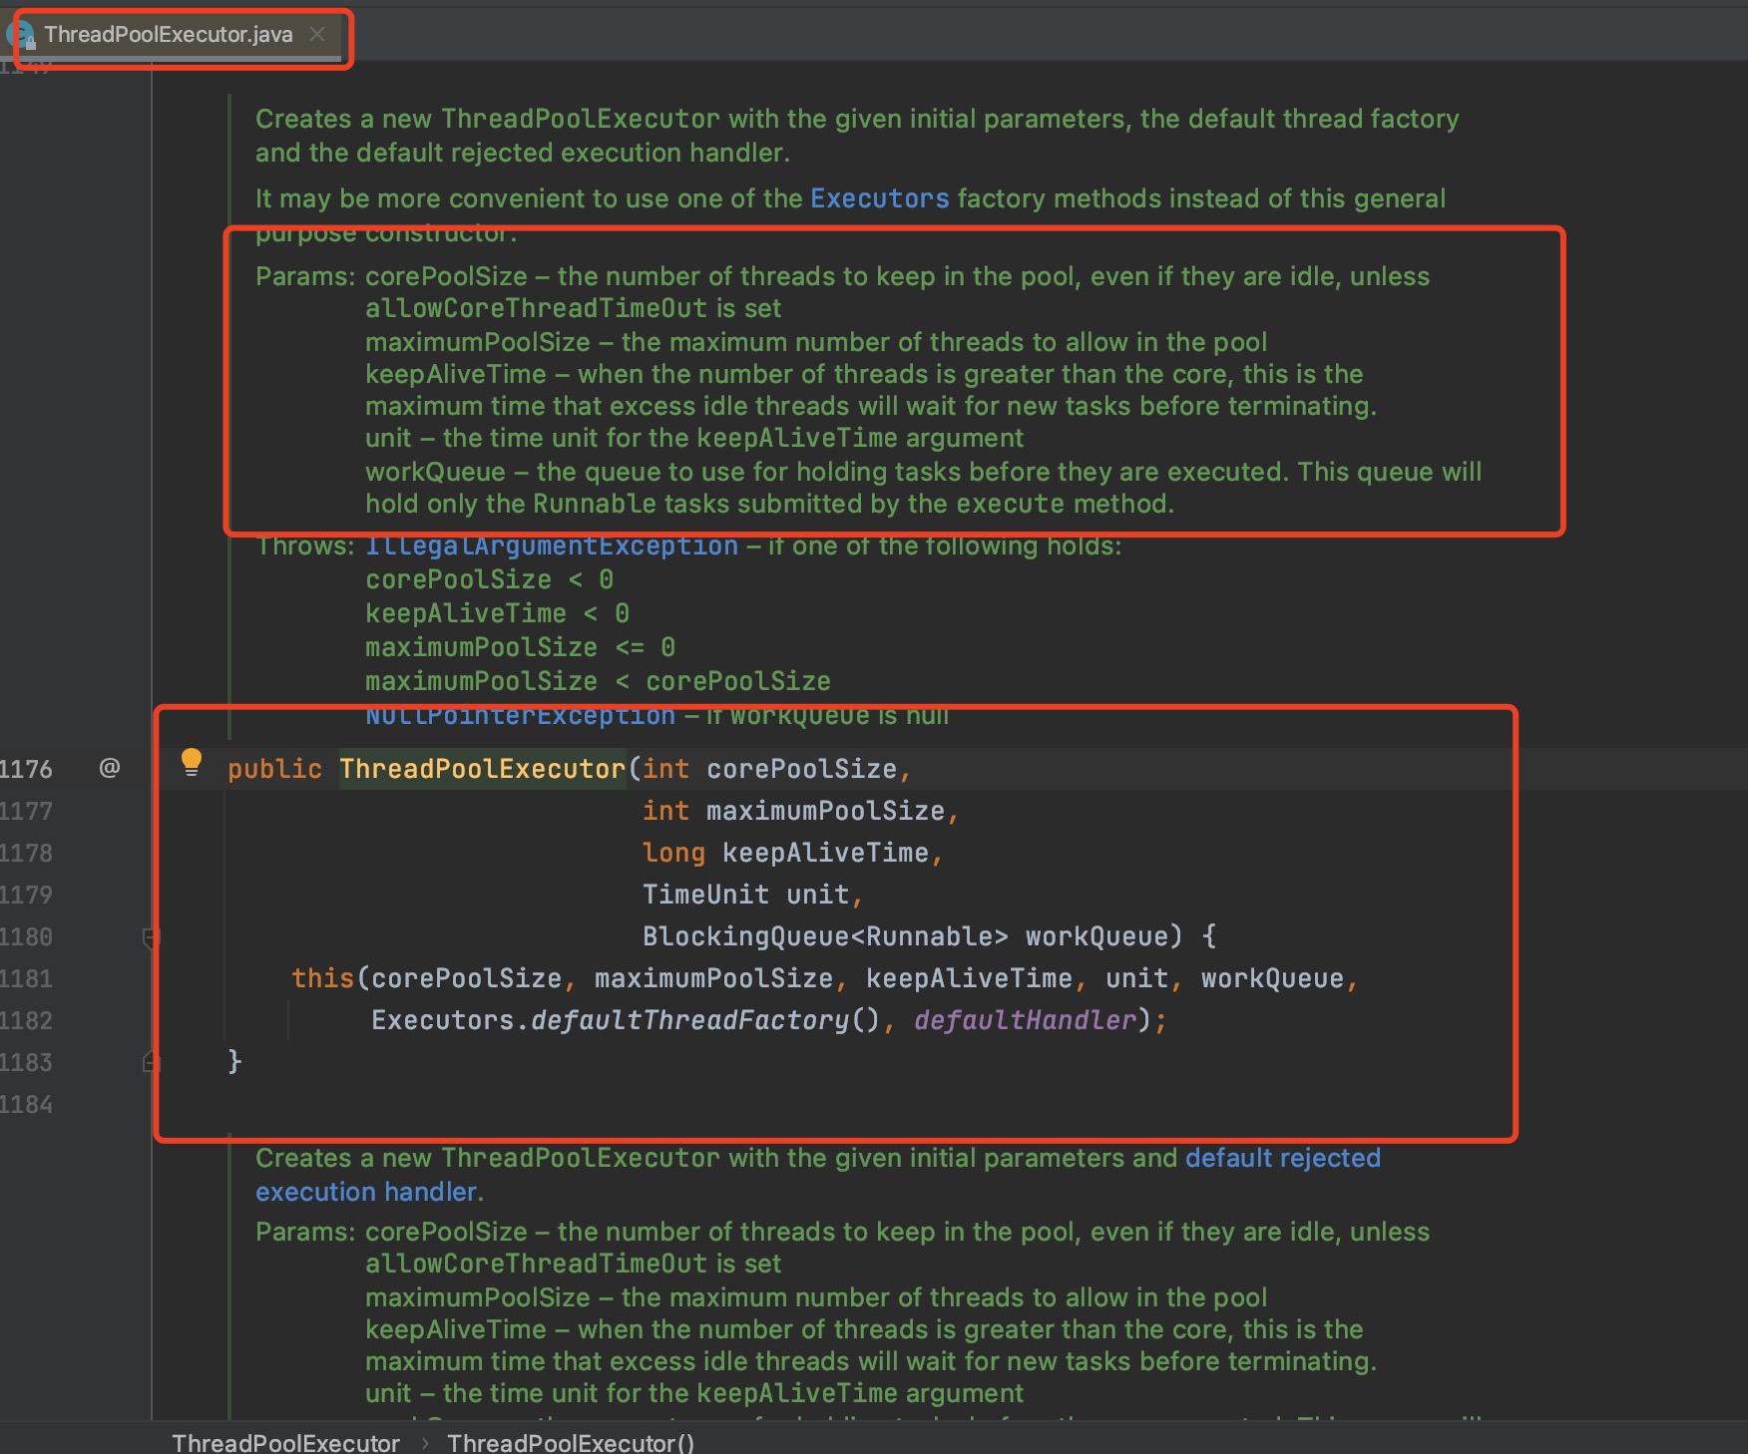The height and width of the screenshot is (1454, 1748).
Task: Collapse the fold end marker at line 1183
Action: click(151, 1062)
